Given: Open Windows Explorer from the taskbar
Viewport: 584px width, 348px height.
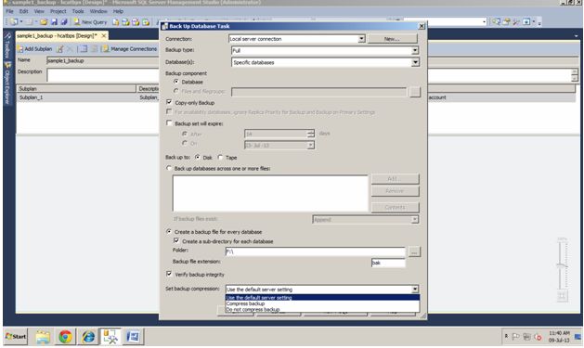Looking at the screenshot, I should (x=43, y=337).
